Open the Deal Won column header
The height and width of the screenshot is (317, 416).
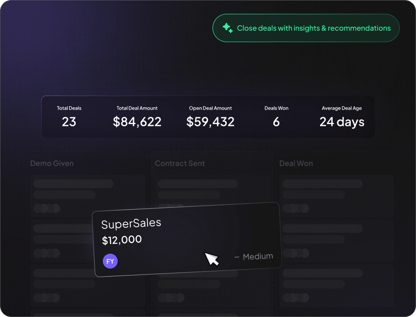(296, 163)
